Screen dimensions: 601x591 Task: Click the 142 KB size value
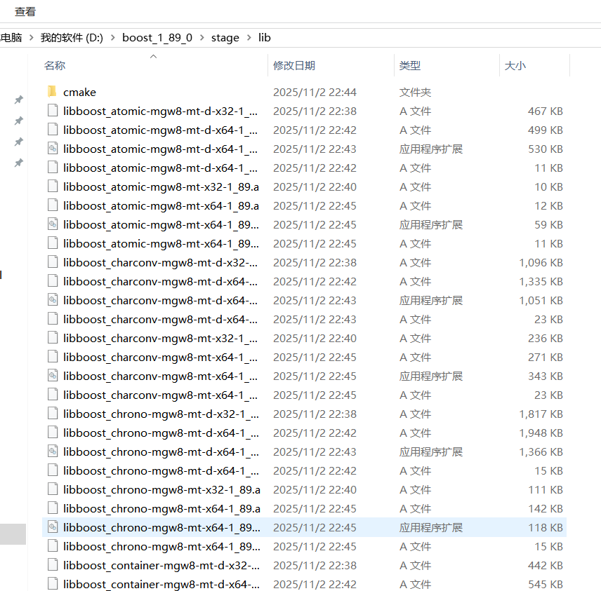(x=545, y=509)
